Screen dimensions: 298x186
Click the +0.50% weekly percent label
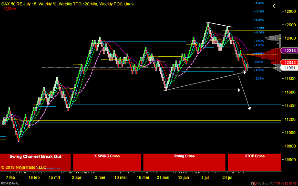(259, 32)
